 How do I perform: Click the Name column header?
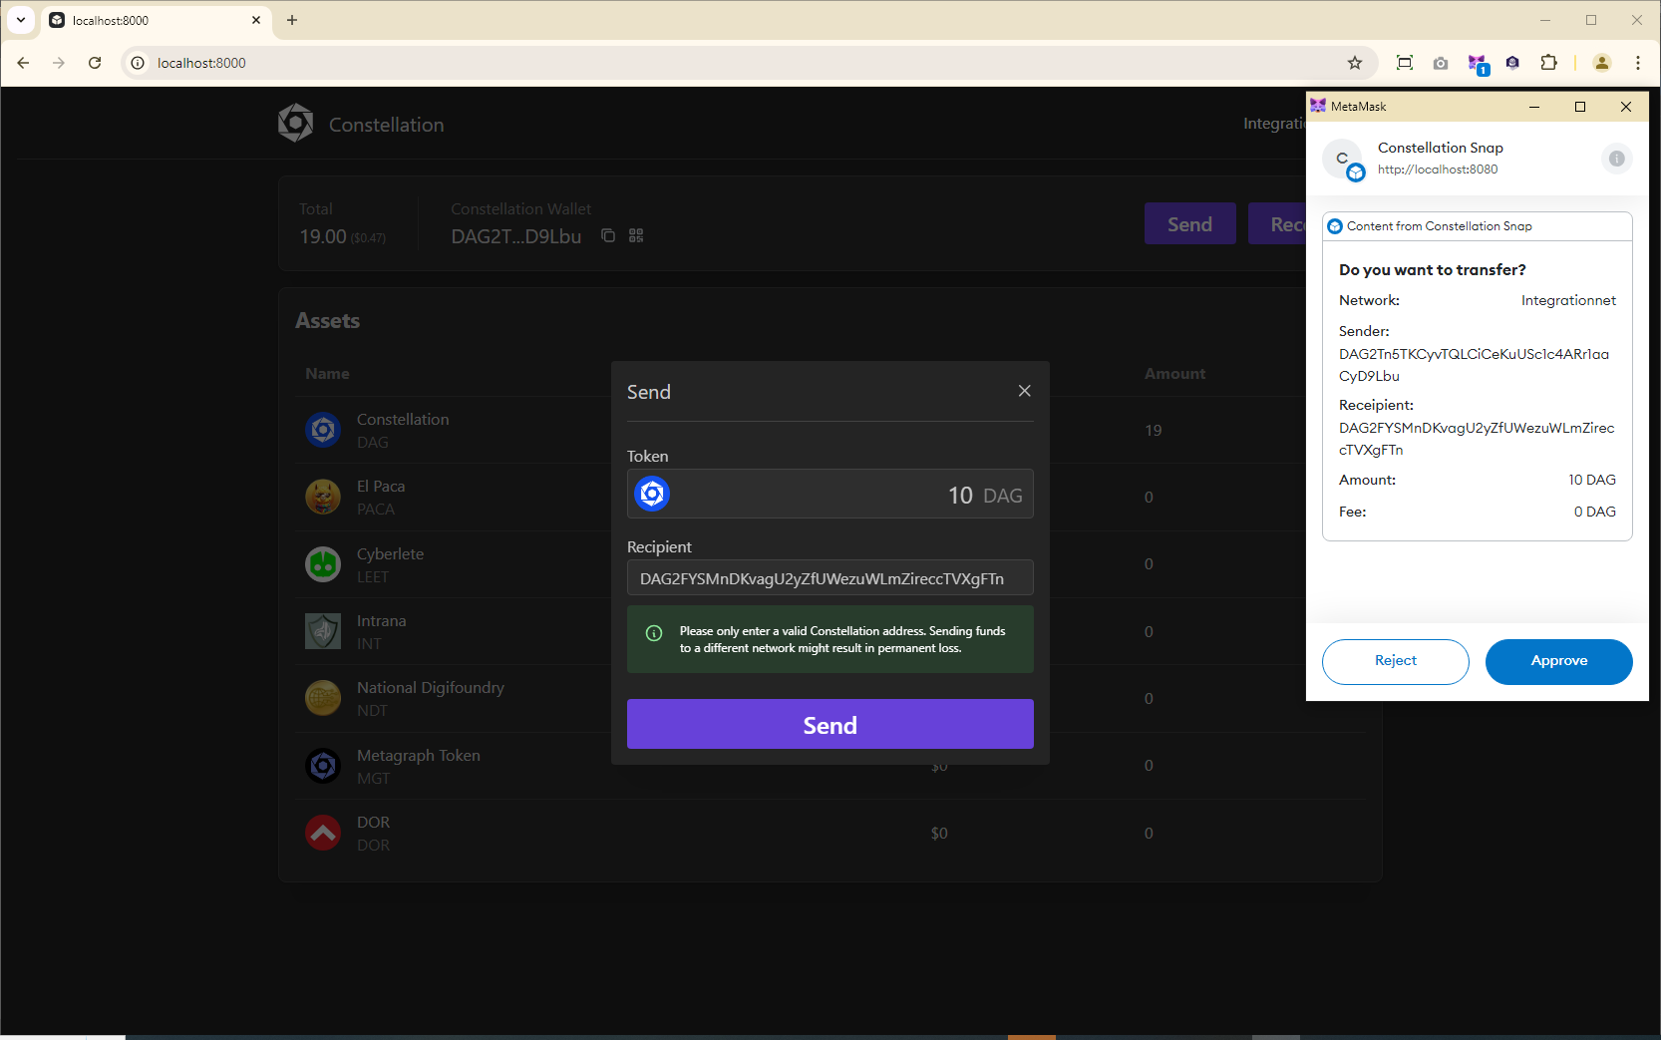tap(327, 373)
